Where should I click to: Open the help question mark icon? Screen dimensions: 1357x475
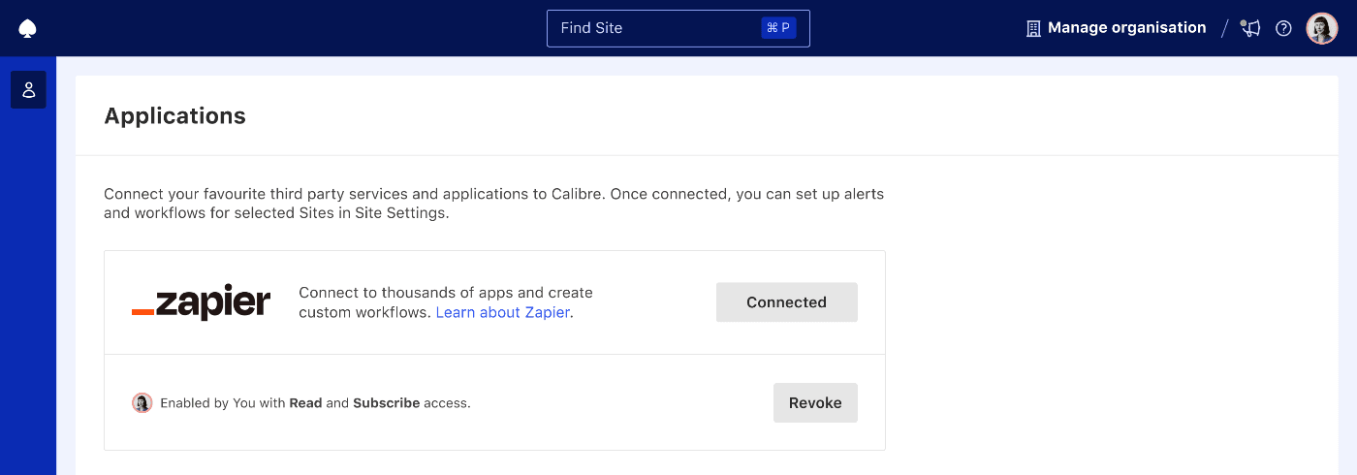coord(1283,28)
